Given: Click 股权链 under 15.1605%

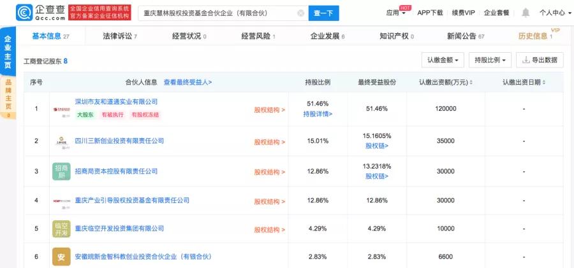Looking at the screenshot, I should (377, 146).
